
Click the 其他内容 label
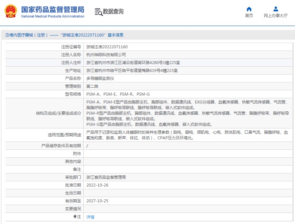click(73, 162)
